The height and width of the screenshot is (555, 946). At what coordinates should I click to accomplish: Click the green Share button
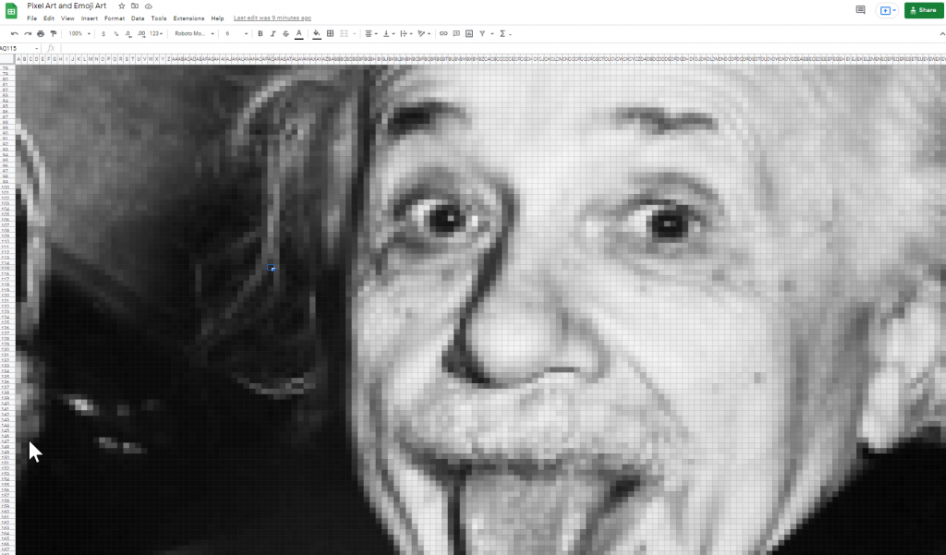pyautogui.click(x=924, y=10)
